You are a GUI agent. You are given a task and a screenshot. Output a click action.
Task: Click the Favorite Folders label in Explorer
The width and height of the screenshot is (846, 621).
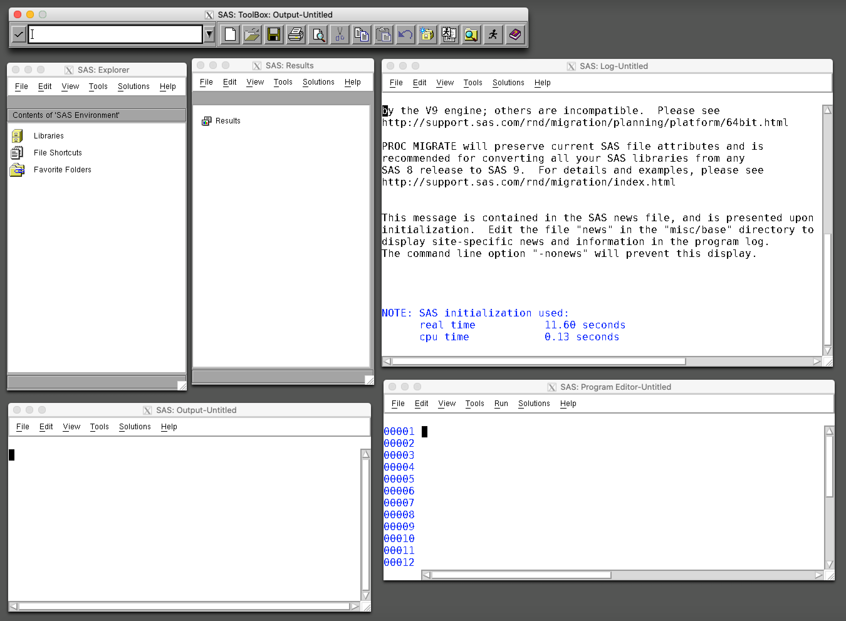click(x=62, y=170)
